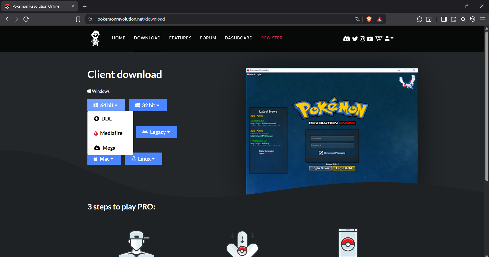Choose Mediafire download option
Image resolution: width=489 pixels, height=257 pixels.
tap(111, 133)
